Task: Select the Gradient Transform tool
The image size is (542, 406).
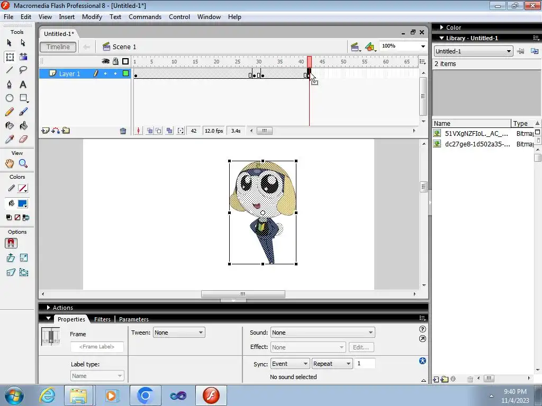Action: click(x=23, y=57)
